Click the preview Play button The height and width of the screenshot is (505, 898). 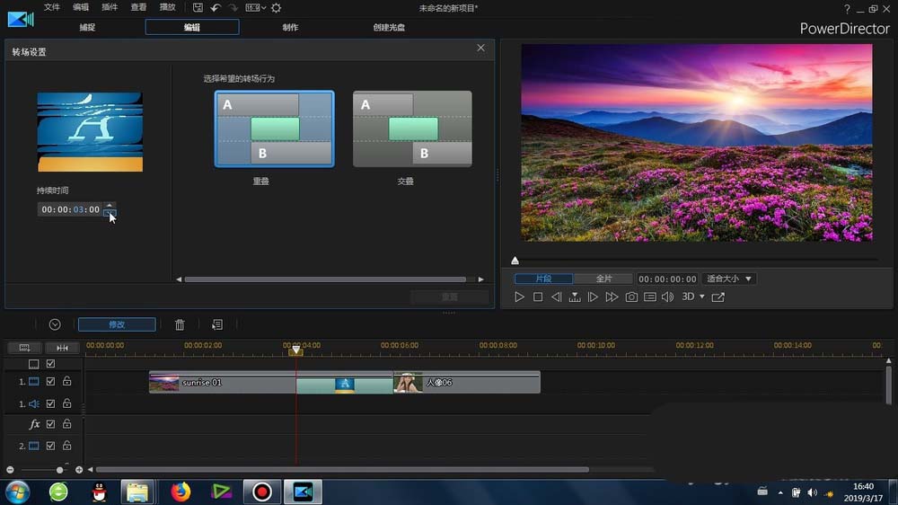[x=519, y=297]
